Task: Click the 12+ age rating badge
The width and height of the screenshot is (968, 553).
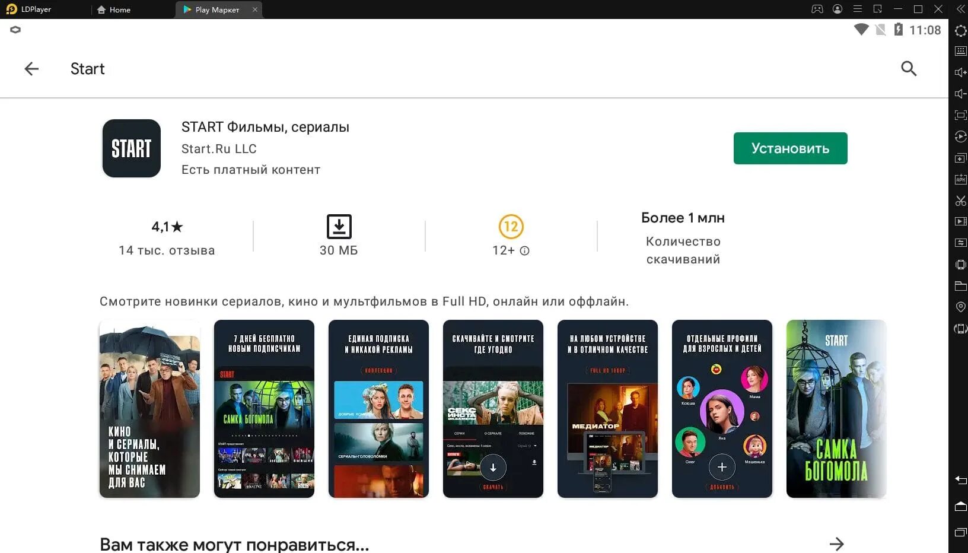Action: coord(511,227)
